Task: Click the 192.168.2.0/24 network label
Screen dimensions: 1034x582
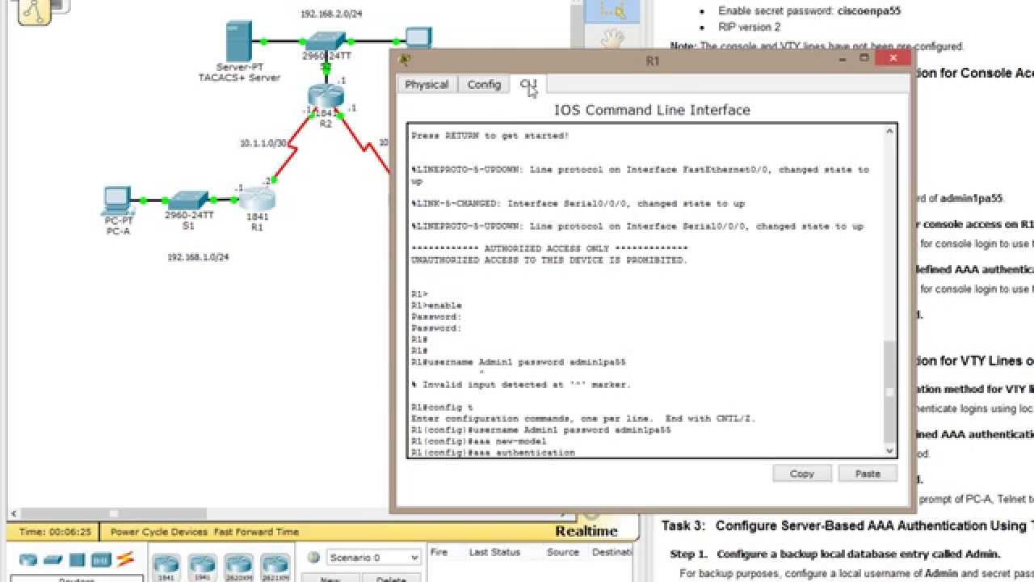Action: pyautogui.click(x=331, y=14)
